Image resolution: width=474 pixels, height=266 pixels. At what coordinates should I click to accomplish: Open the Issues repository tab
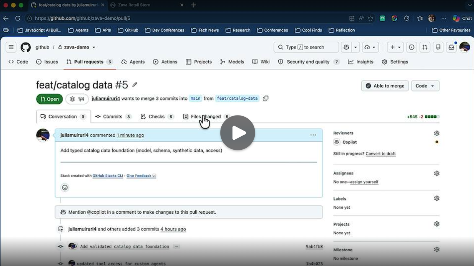pos(47,62)
